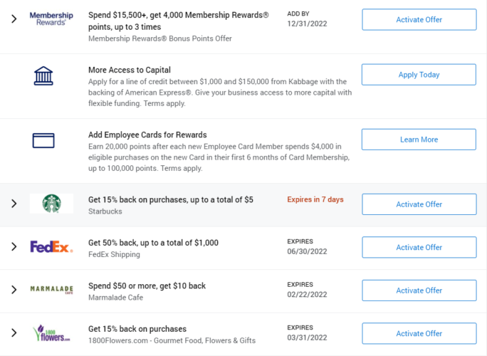Activate the Marmalade Cafe $10 back offer
Screen dimensions: 487x356
[419, 290]
